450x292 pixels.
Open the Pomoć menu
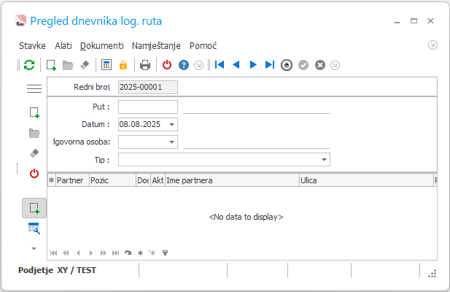203,46
